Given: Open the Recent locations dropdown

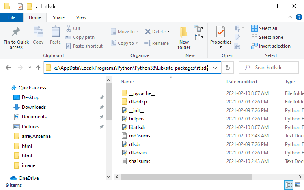Looking at the screenshot, I should [30, 68].
